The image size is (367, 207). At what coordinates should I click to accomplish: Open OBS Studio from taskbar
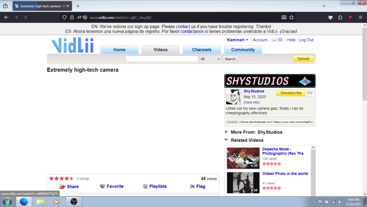74,202
